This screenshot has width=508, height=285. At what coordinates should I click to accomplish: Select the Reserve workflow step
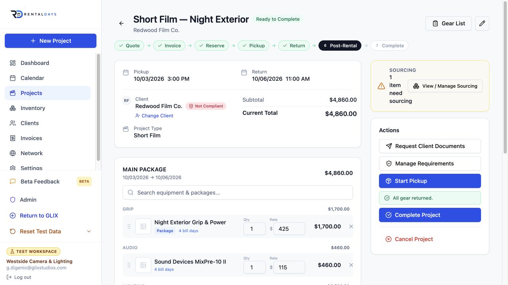click(212, 46)
